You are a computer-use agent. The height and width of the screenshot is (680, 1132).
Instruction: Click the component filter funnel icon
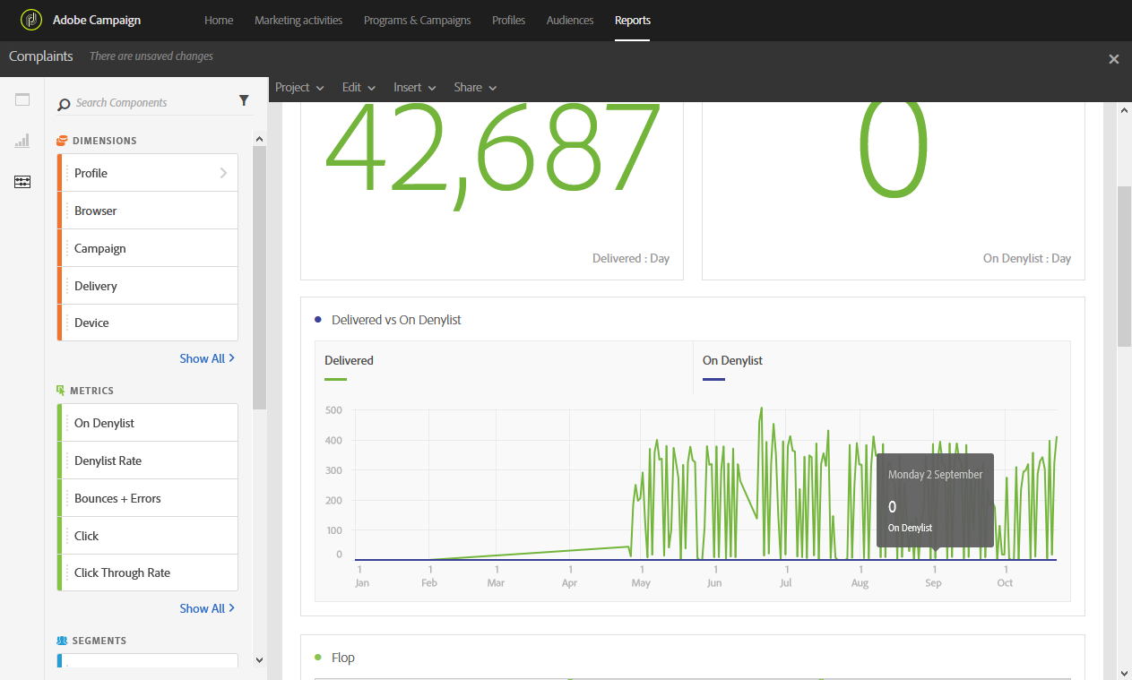point(244,101)
